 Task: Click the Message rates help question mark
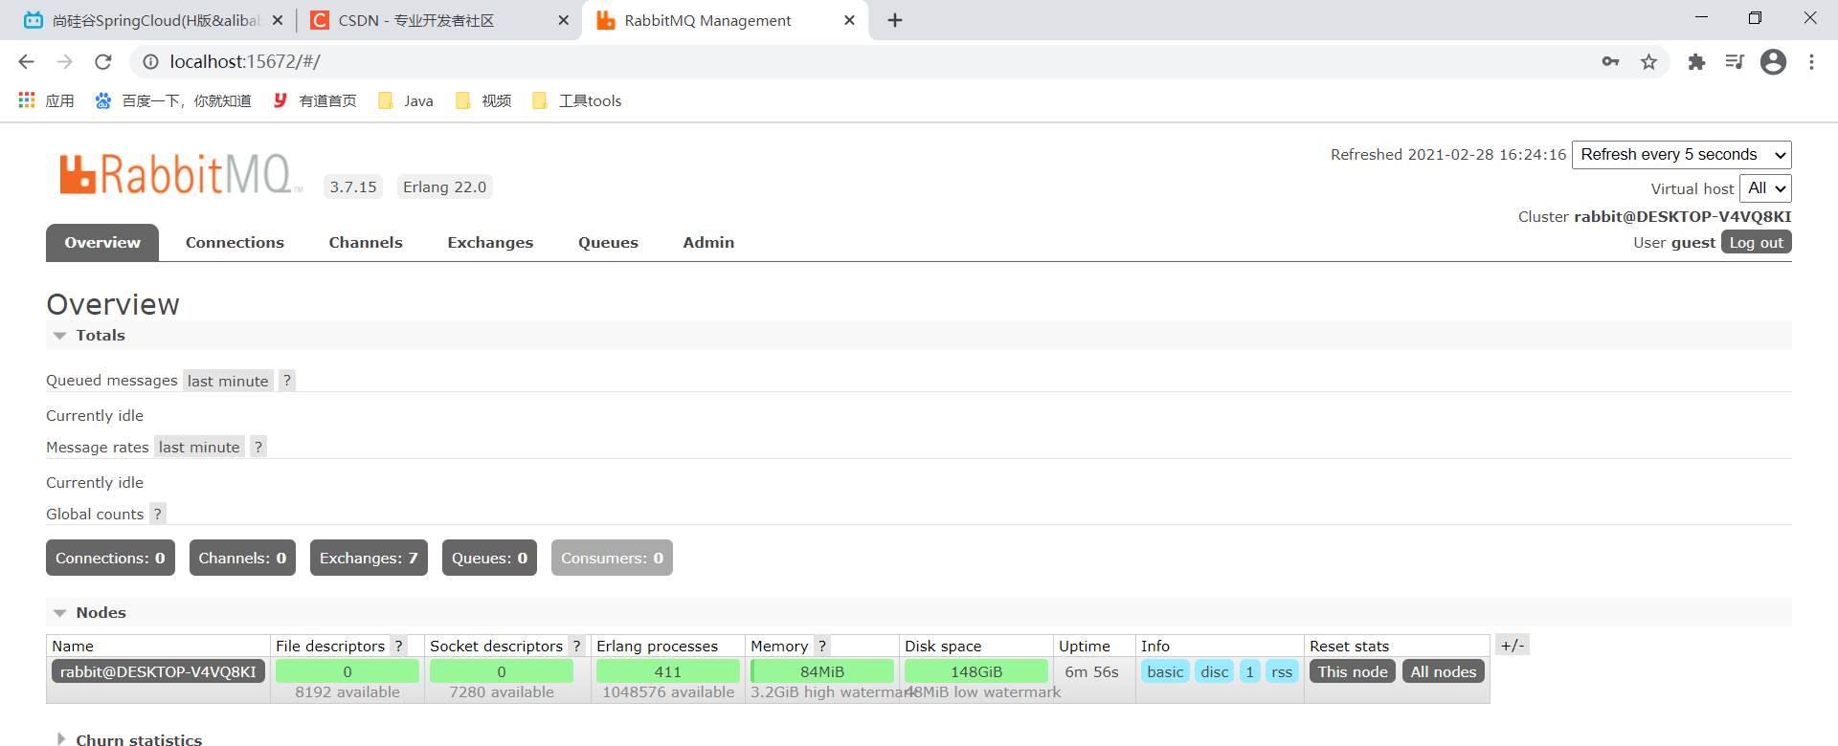258,448
